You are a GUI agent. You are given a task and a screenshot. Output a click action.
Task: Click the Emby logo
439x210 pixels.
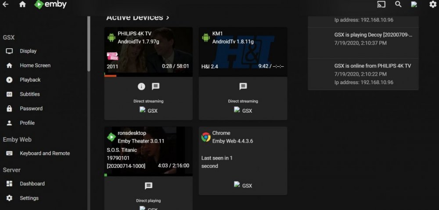click(50, 4)
